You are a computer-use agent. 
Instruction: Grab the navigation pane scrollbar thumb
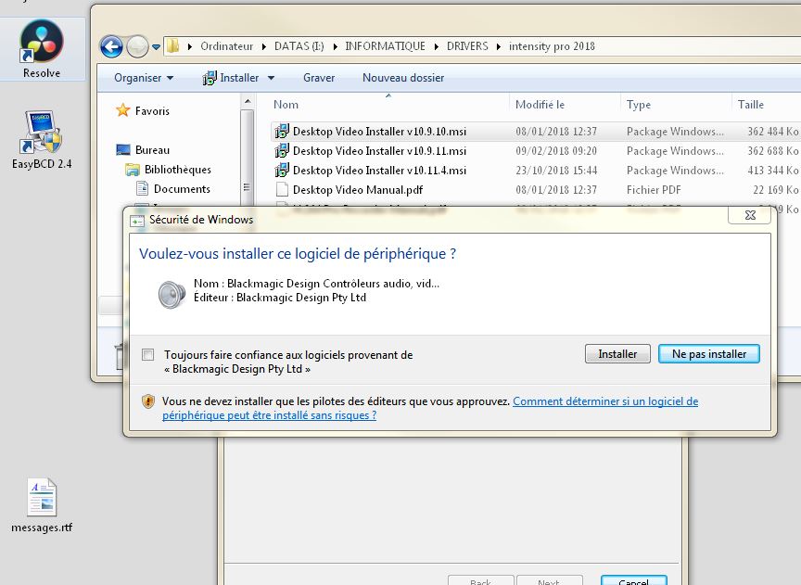point(248,159)
